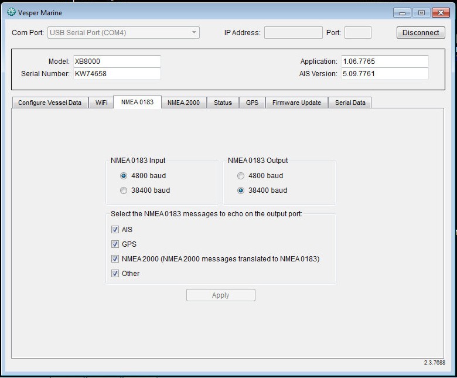Click the Vesper Marine app icon in title bar

[11, 12]
